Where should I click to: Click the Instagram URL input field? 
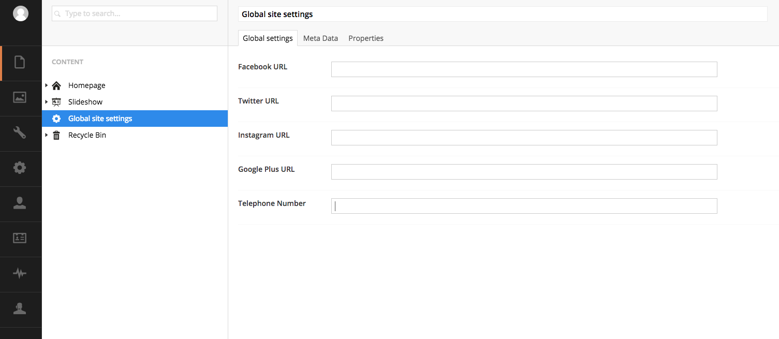pos(524,138)
